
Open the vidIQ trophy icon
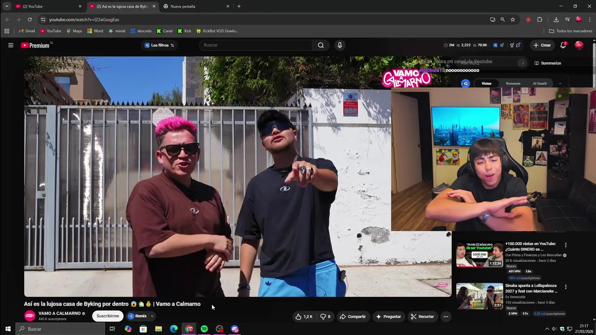pyautogui.click(x=512, y=45)
